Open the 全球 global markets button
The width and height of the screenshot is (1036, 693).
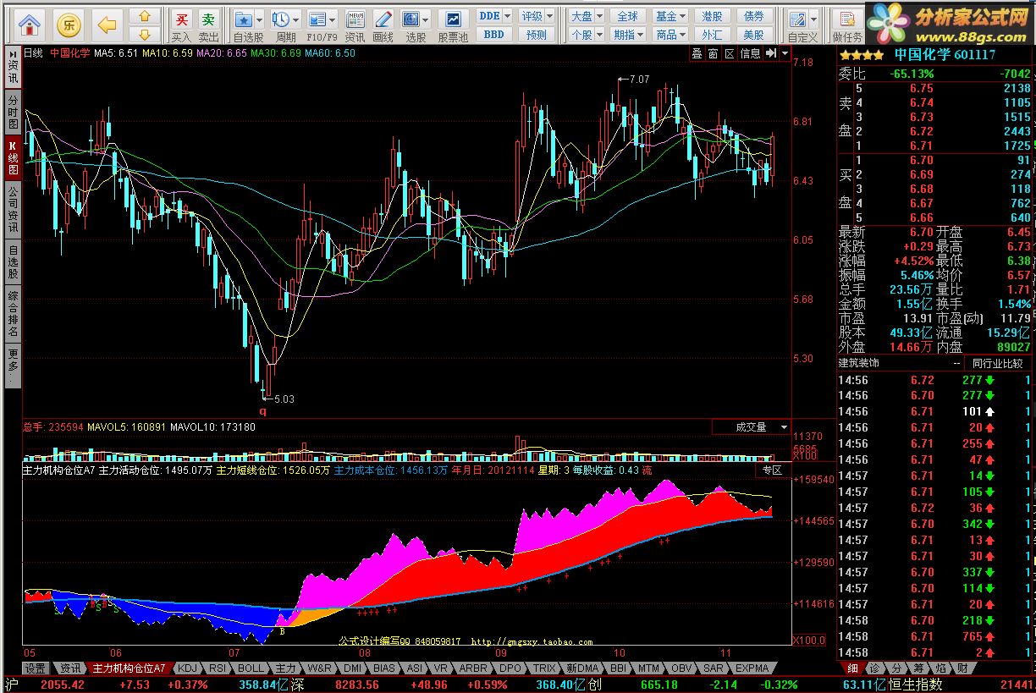627,16
